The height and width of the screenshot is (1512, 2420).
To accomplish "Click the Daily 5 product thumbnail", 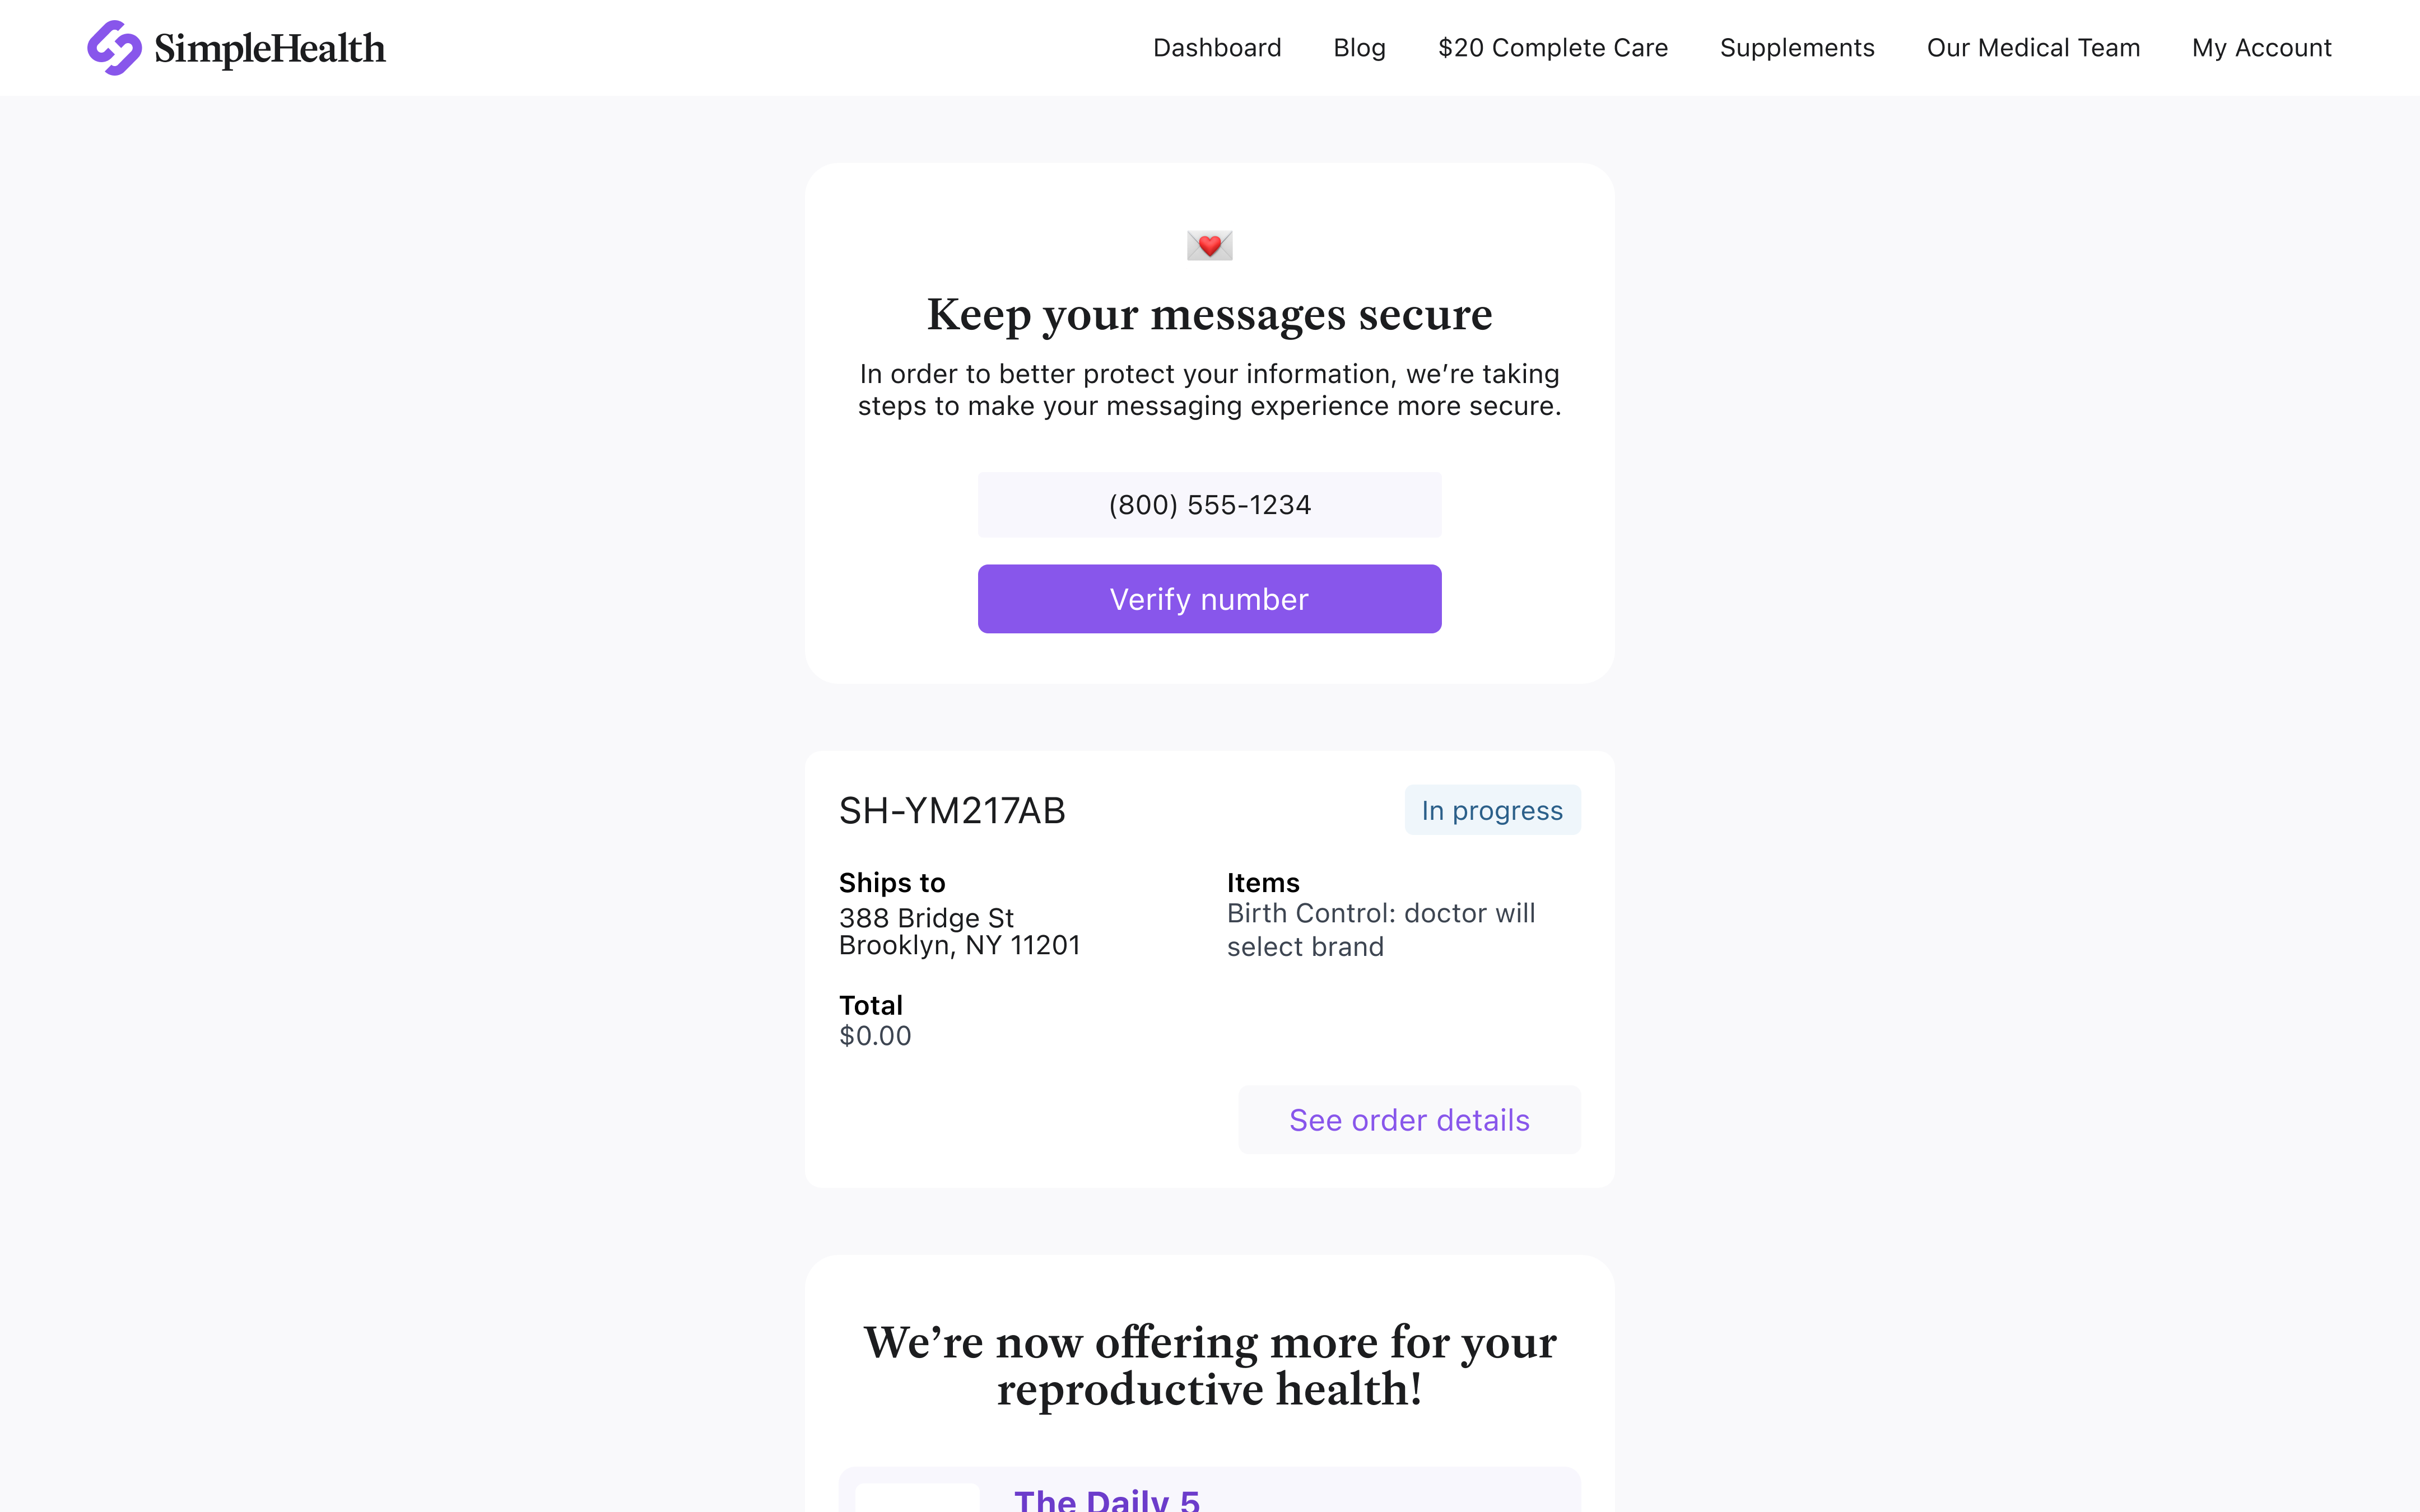I will (917, 1499).
